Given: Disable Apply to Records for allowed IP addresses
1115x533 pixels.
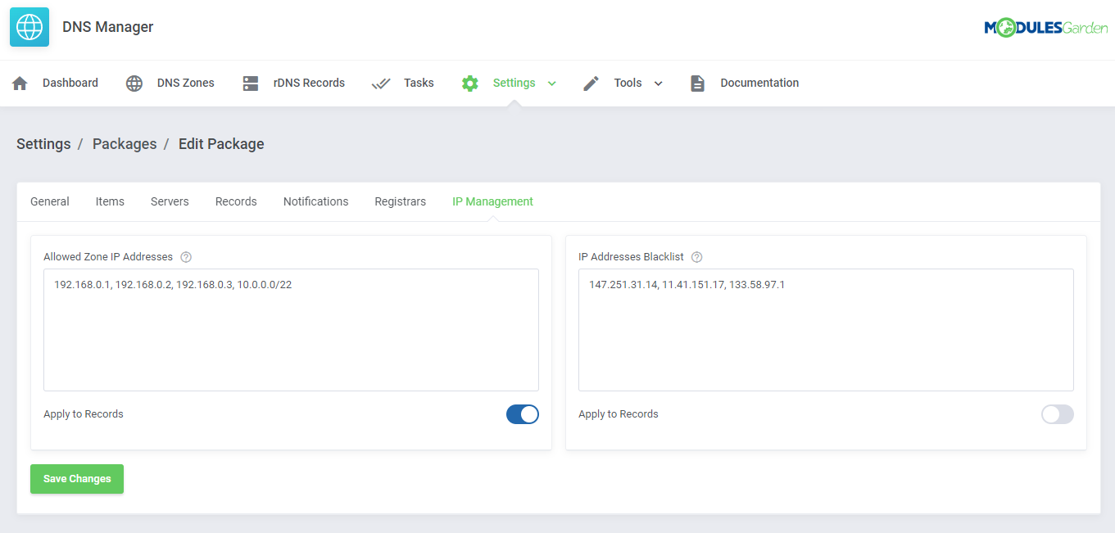Looking at the screenshot, I should [x=522, y=414].
